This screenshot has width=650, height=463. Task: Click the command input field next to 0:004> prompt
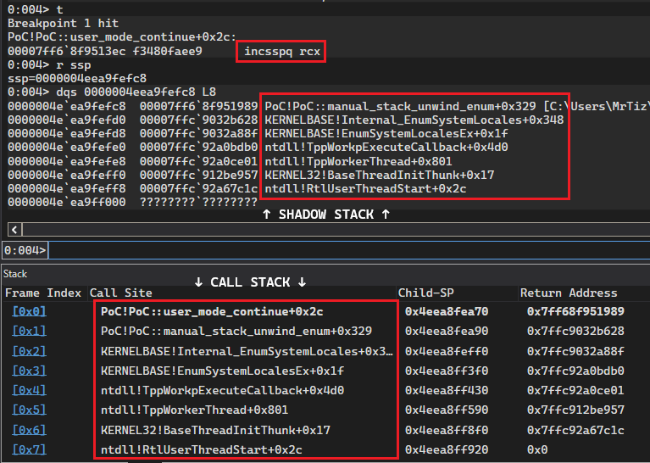click(x=349, y=250)
